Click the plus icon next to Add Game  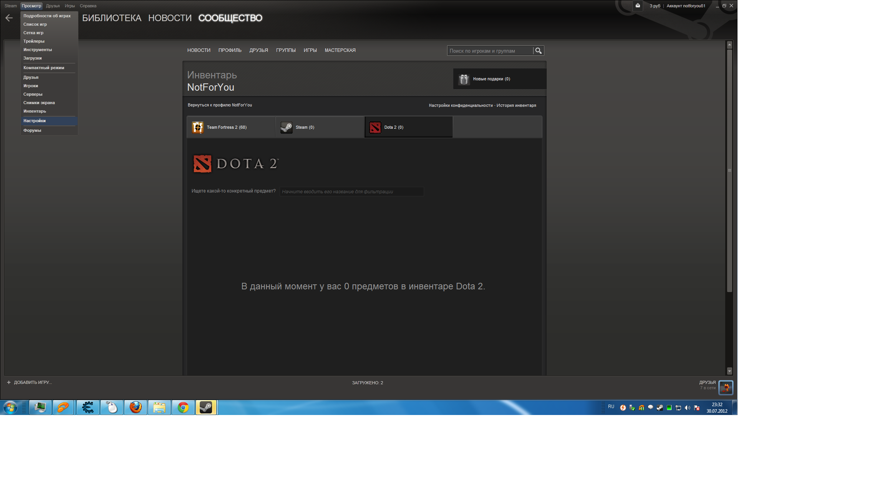coord(9,382)
